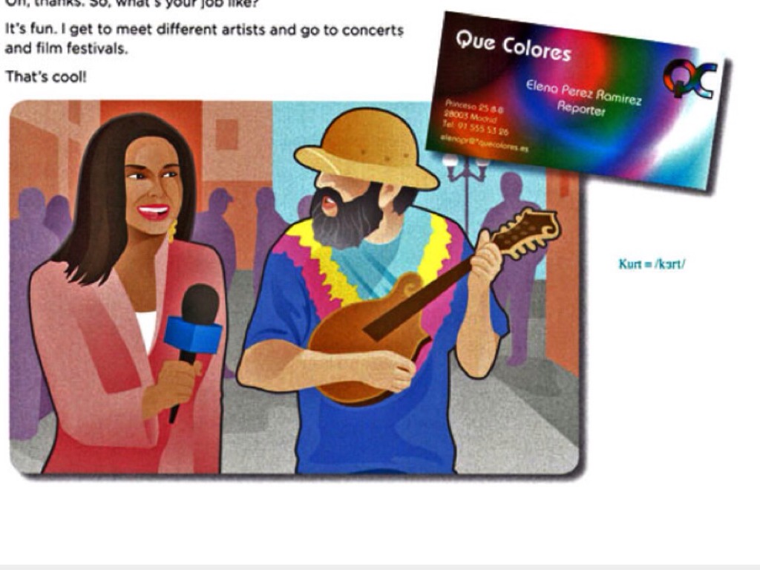Click the reporter's yellow earring
The image size is (760, 570).
[x=172, y=231]
